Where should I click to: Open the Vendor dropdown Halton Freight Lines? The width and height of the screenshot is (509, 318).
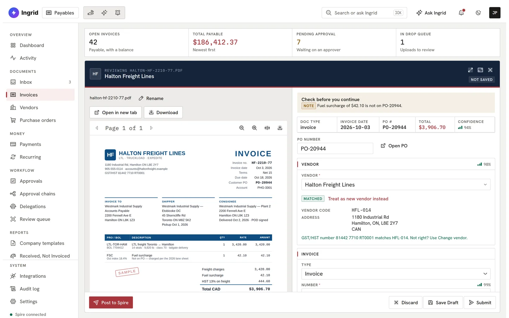[396, 184]
